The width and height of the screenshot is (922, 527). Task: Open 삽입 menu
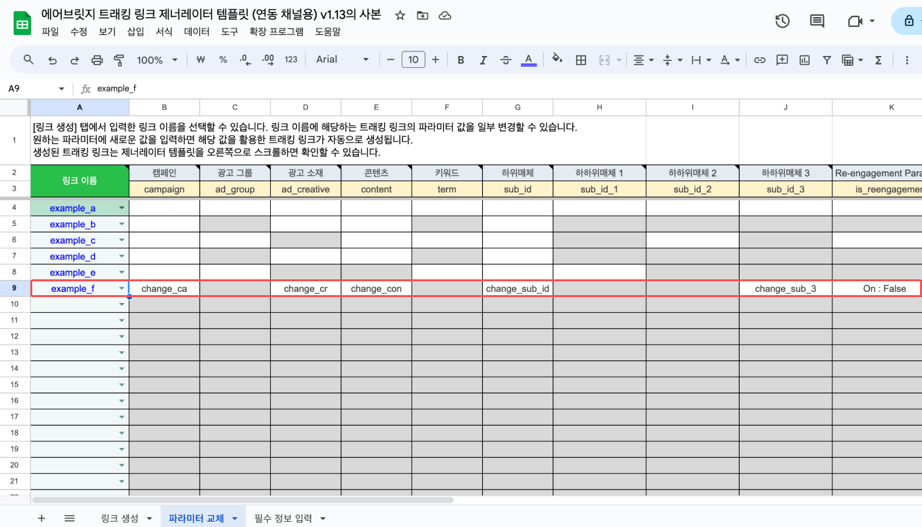pyautogui.click(x=136, y=32)
